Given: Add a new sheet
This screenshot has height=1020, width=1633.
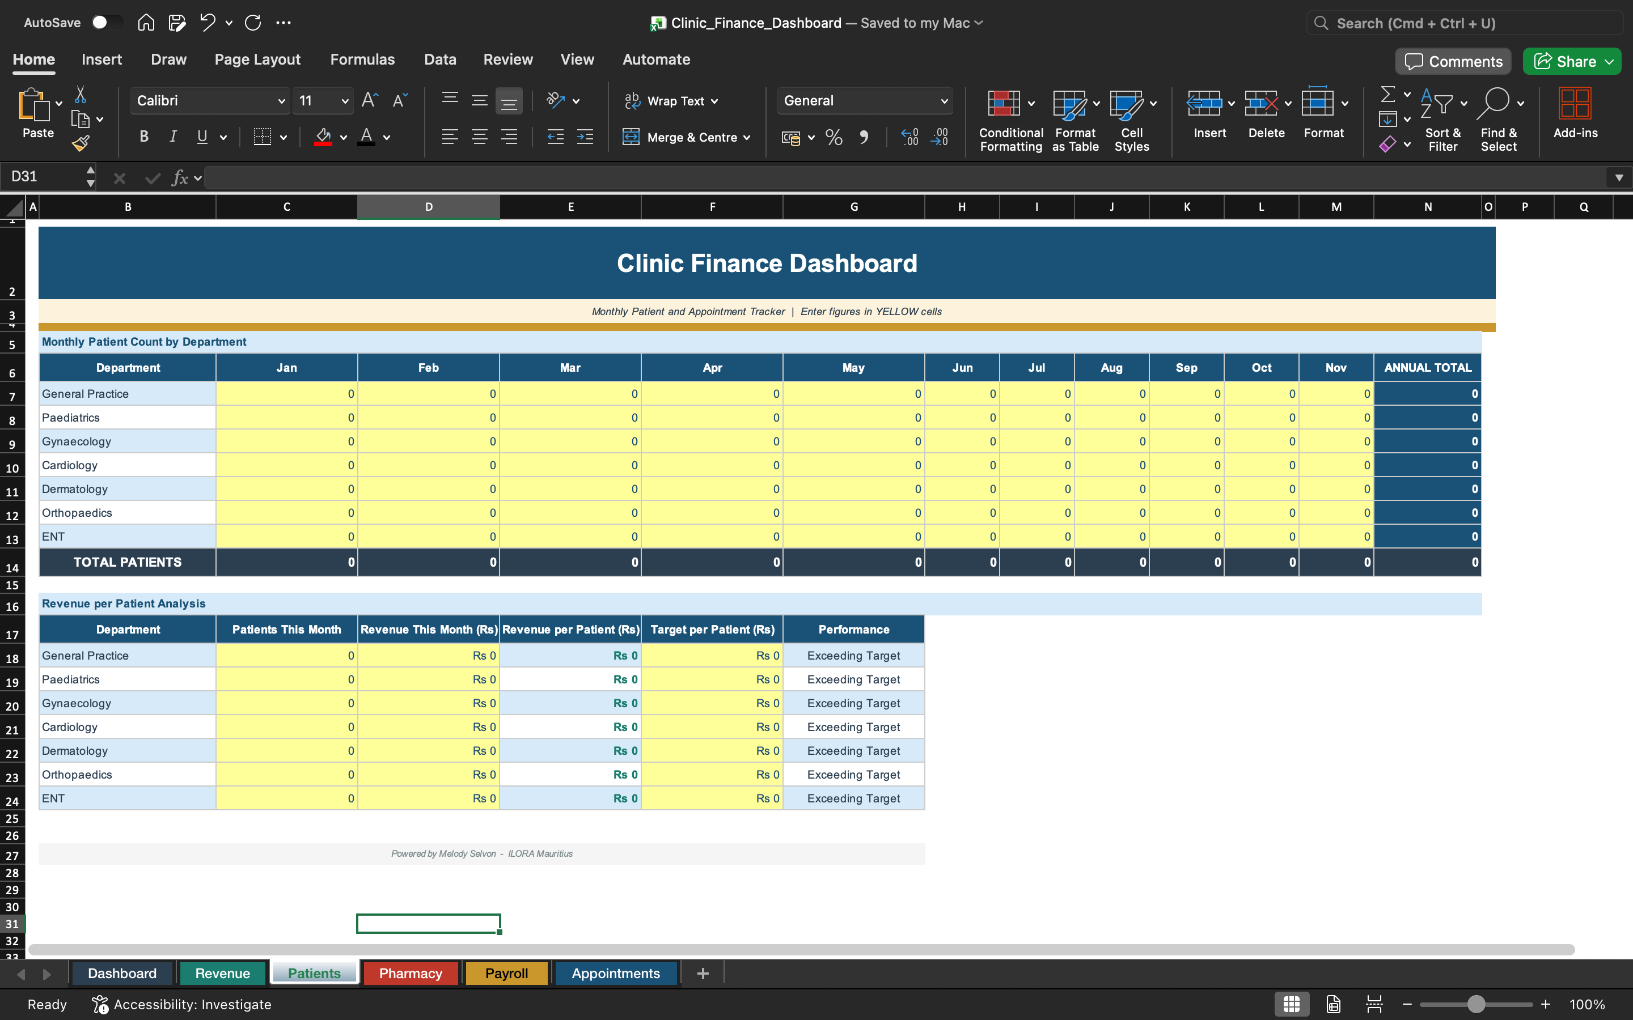Looking at the screenshot, I should [703, 974].
